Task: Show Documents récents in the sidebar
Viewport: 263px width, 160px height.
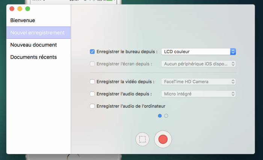Action: pyautogui.click(x=33, y=57)
